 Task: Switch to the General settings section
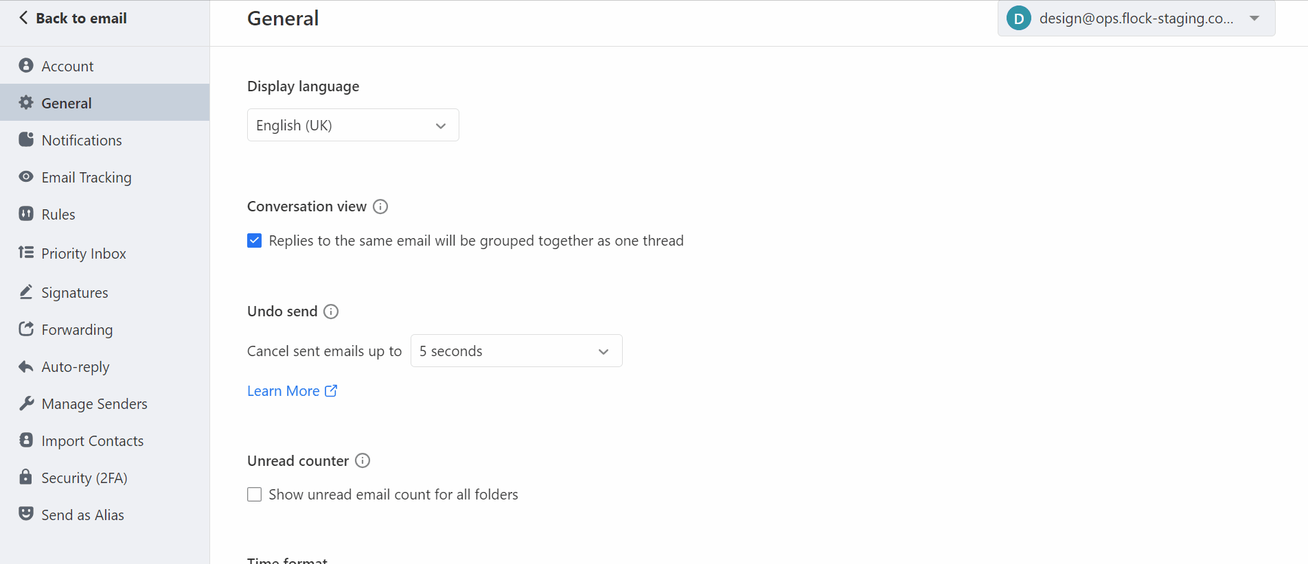[x=66, y=102]
